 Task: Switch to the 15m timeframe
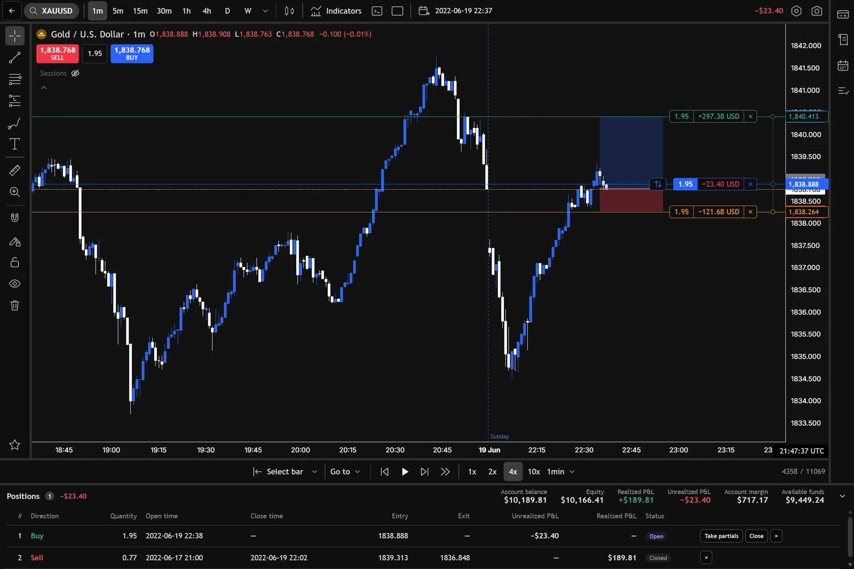click(140, 11)
